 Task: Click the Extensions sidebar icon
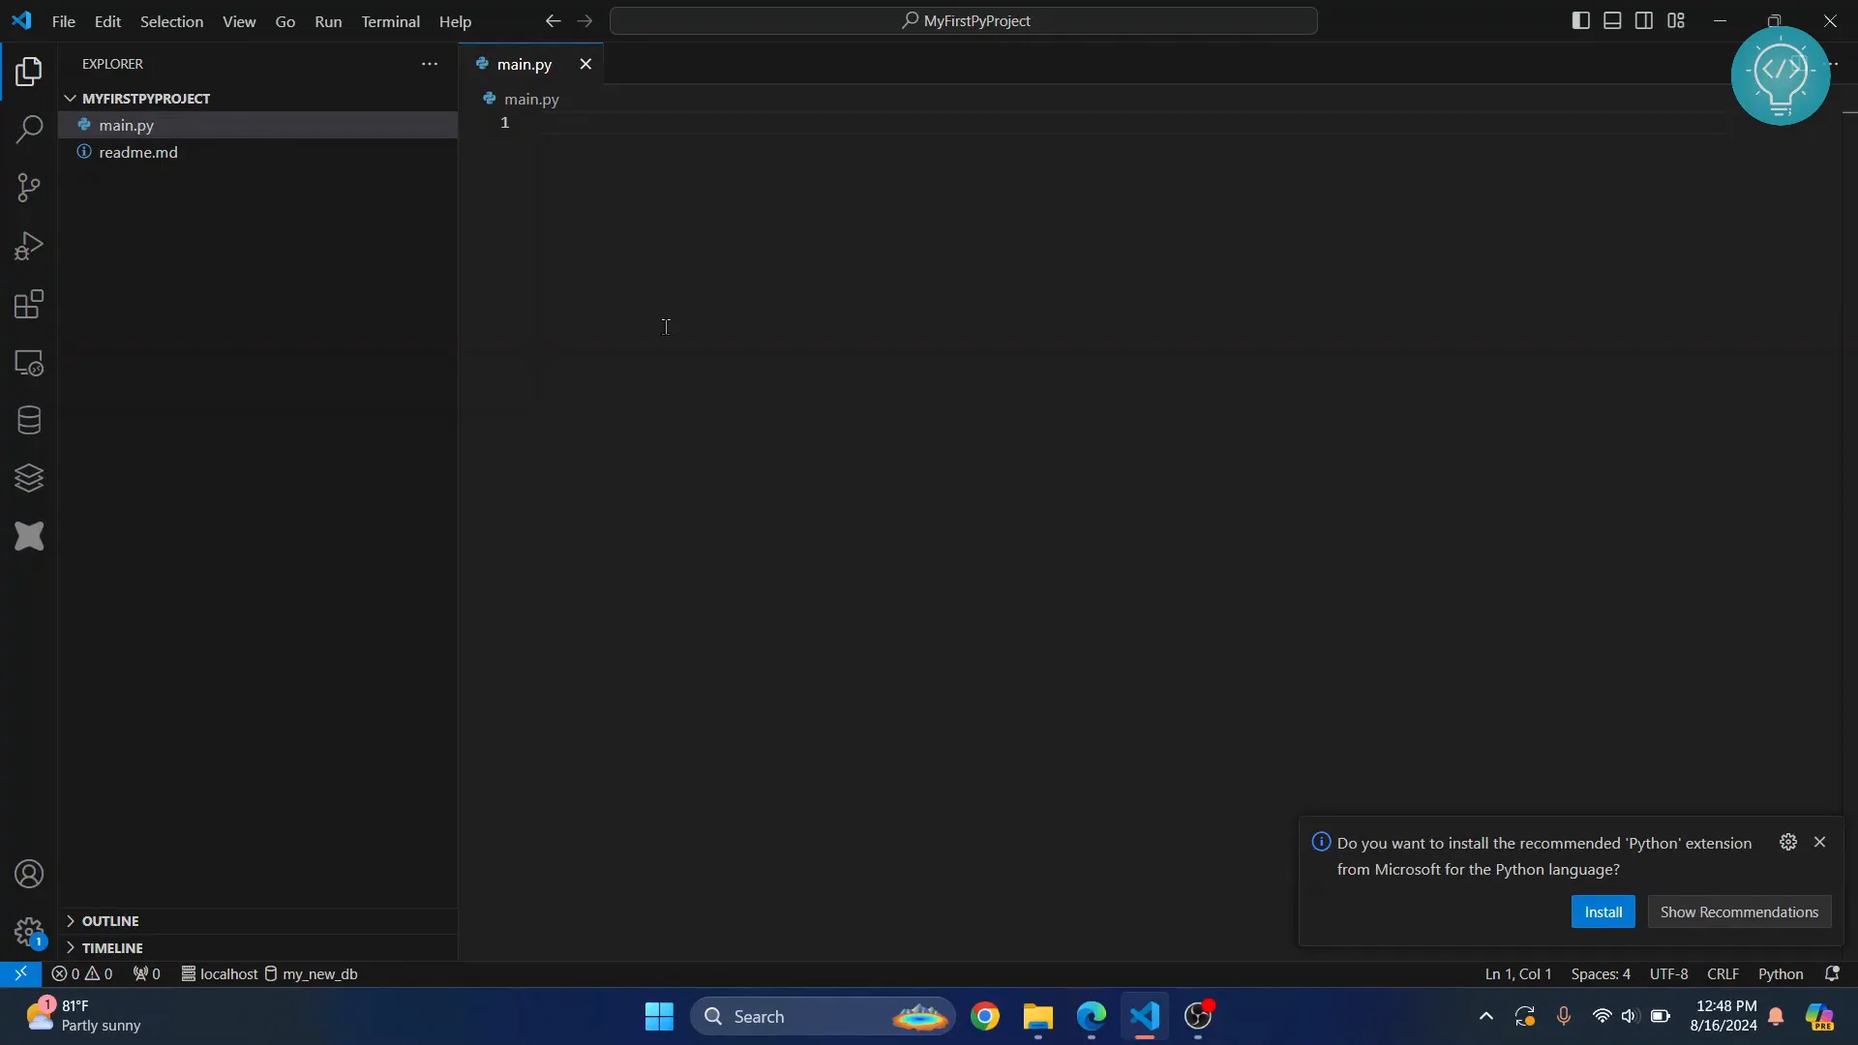click(x=28, y=303)
